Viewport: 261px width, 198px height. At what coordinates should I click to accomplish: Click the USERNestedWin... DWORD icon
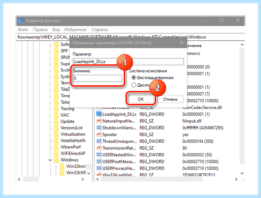click(99, 155)
